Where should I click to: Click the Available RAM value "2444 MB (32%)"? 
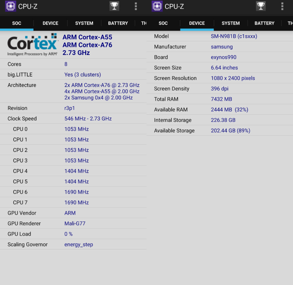[x=229, y=110]
